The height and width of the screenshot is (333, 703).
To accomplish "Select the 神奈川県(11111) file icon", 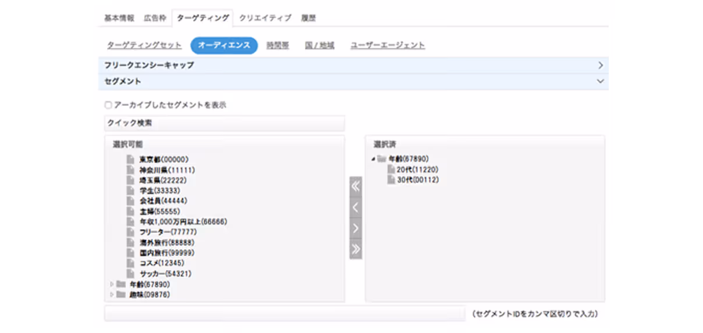I will 131,169.
